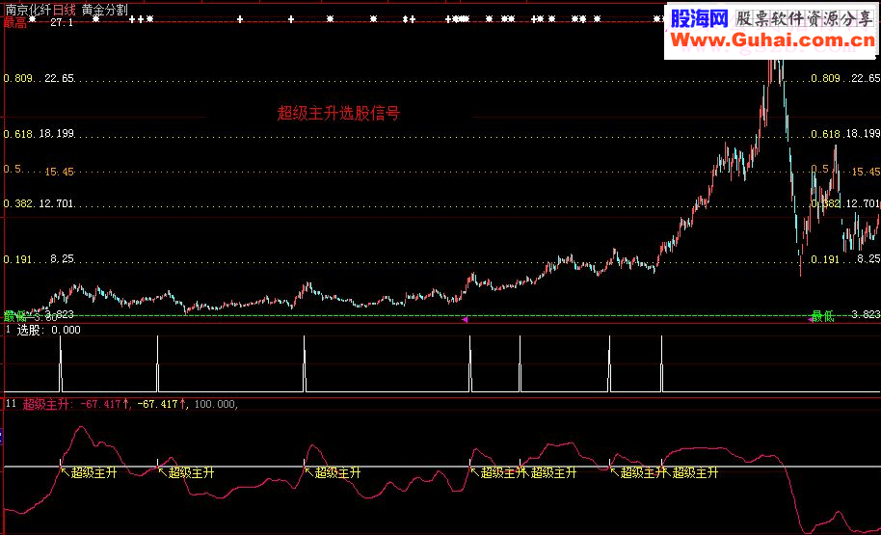Click the 22.65 value on right axis

click(866, 78)
